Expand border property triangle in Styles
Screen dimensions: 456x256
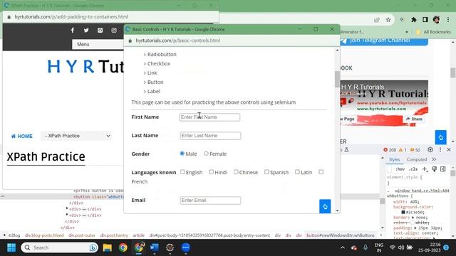tap(413, 218)
